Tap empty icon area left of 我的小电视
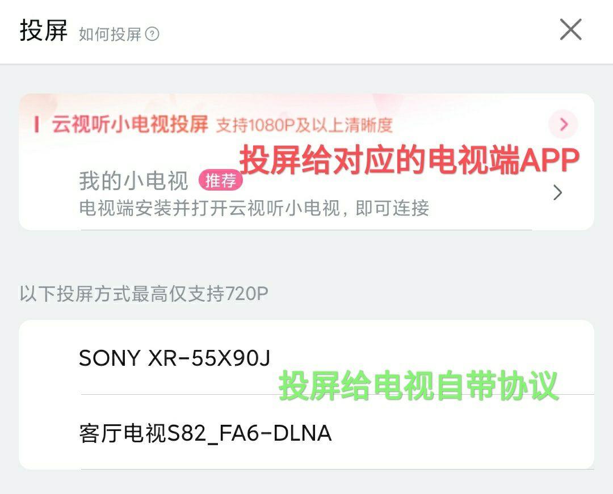The height and width of the screenshot is (494, 613). pos(49,193)
